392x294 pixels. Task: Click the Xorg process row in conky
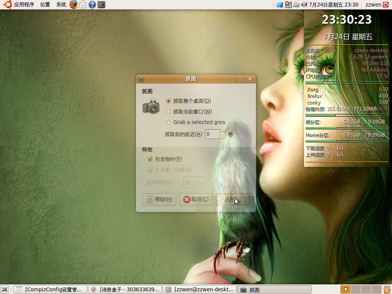[x=348, y=90]
